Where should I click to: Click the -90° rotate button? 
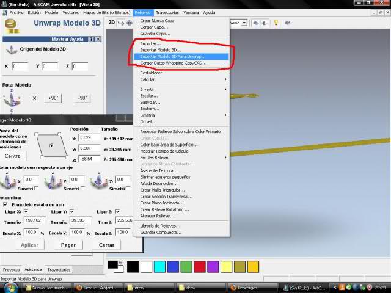pyautogui.click(x=82, y=98)
